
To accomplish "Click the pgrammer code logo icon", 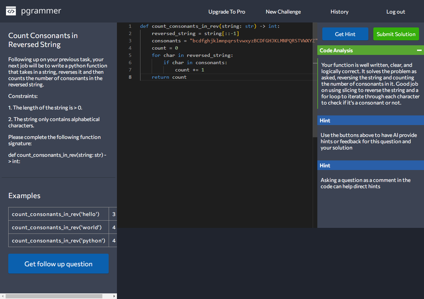I will coord(11,11).
